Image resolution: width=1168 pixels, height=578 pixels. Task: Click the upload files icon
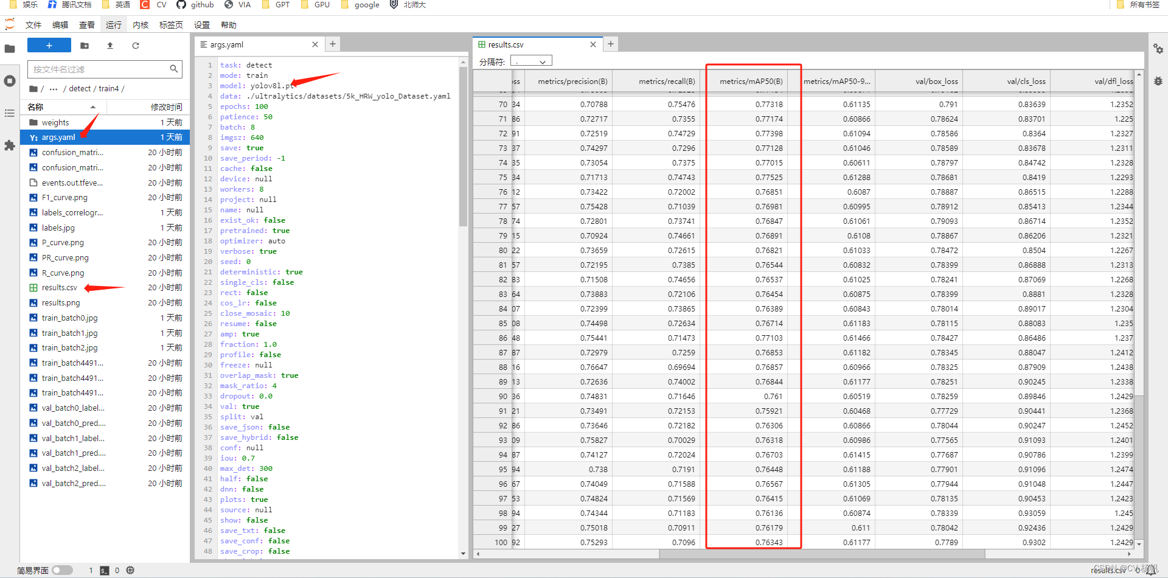tap(110, 46)
